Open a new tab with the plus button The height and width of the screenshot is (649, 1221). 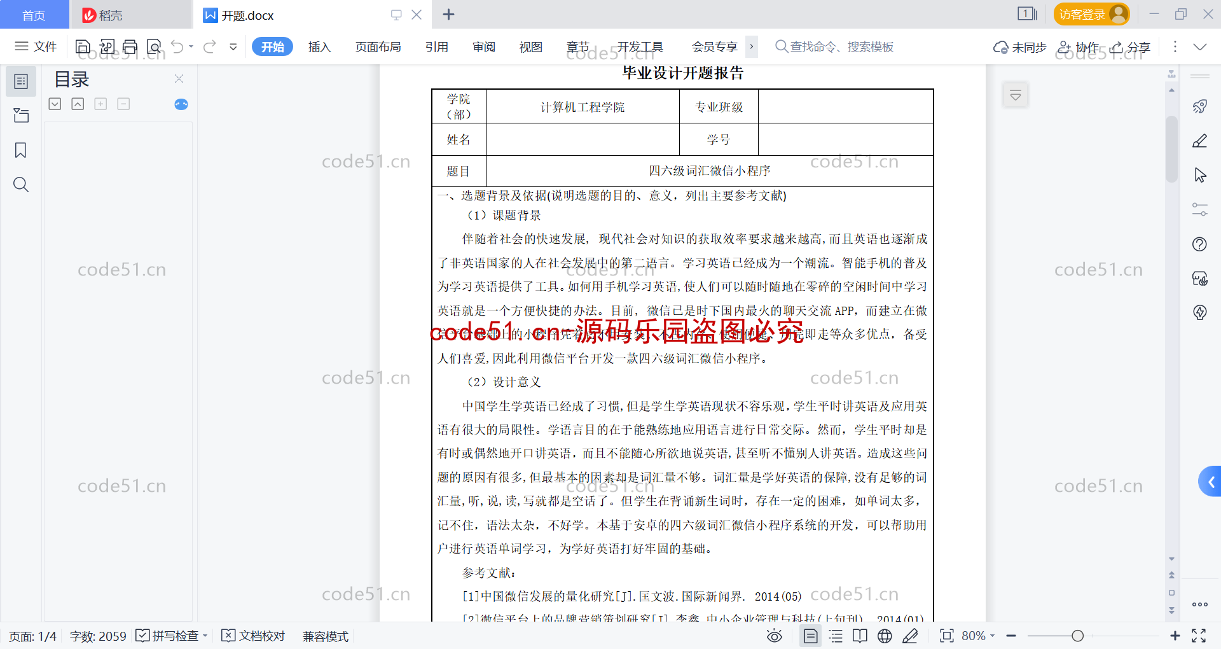[448, 14]
